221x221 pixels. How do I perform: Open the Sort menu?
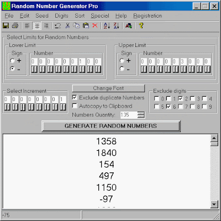click(80, 16)
